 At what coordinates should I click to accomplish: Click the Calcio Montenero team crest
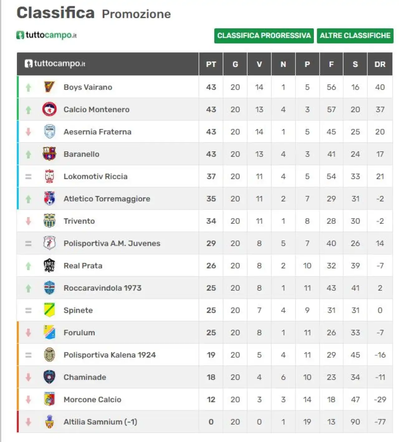click(x=49, y=109)
